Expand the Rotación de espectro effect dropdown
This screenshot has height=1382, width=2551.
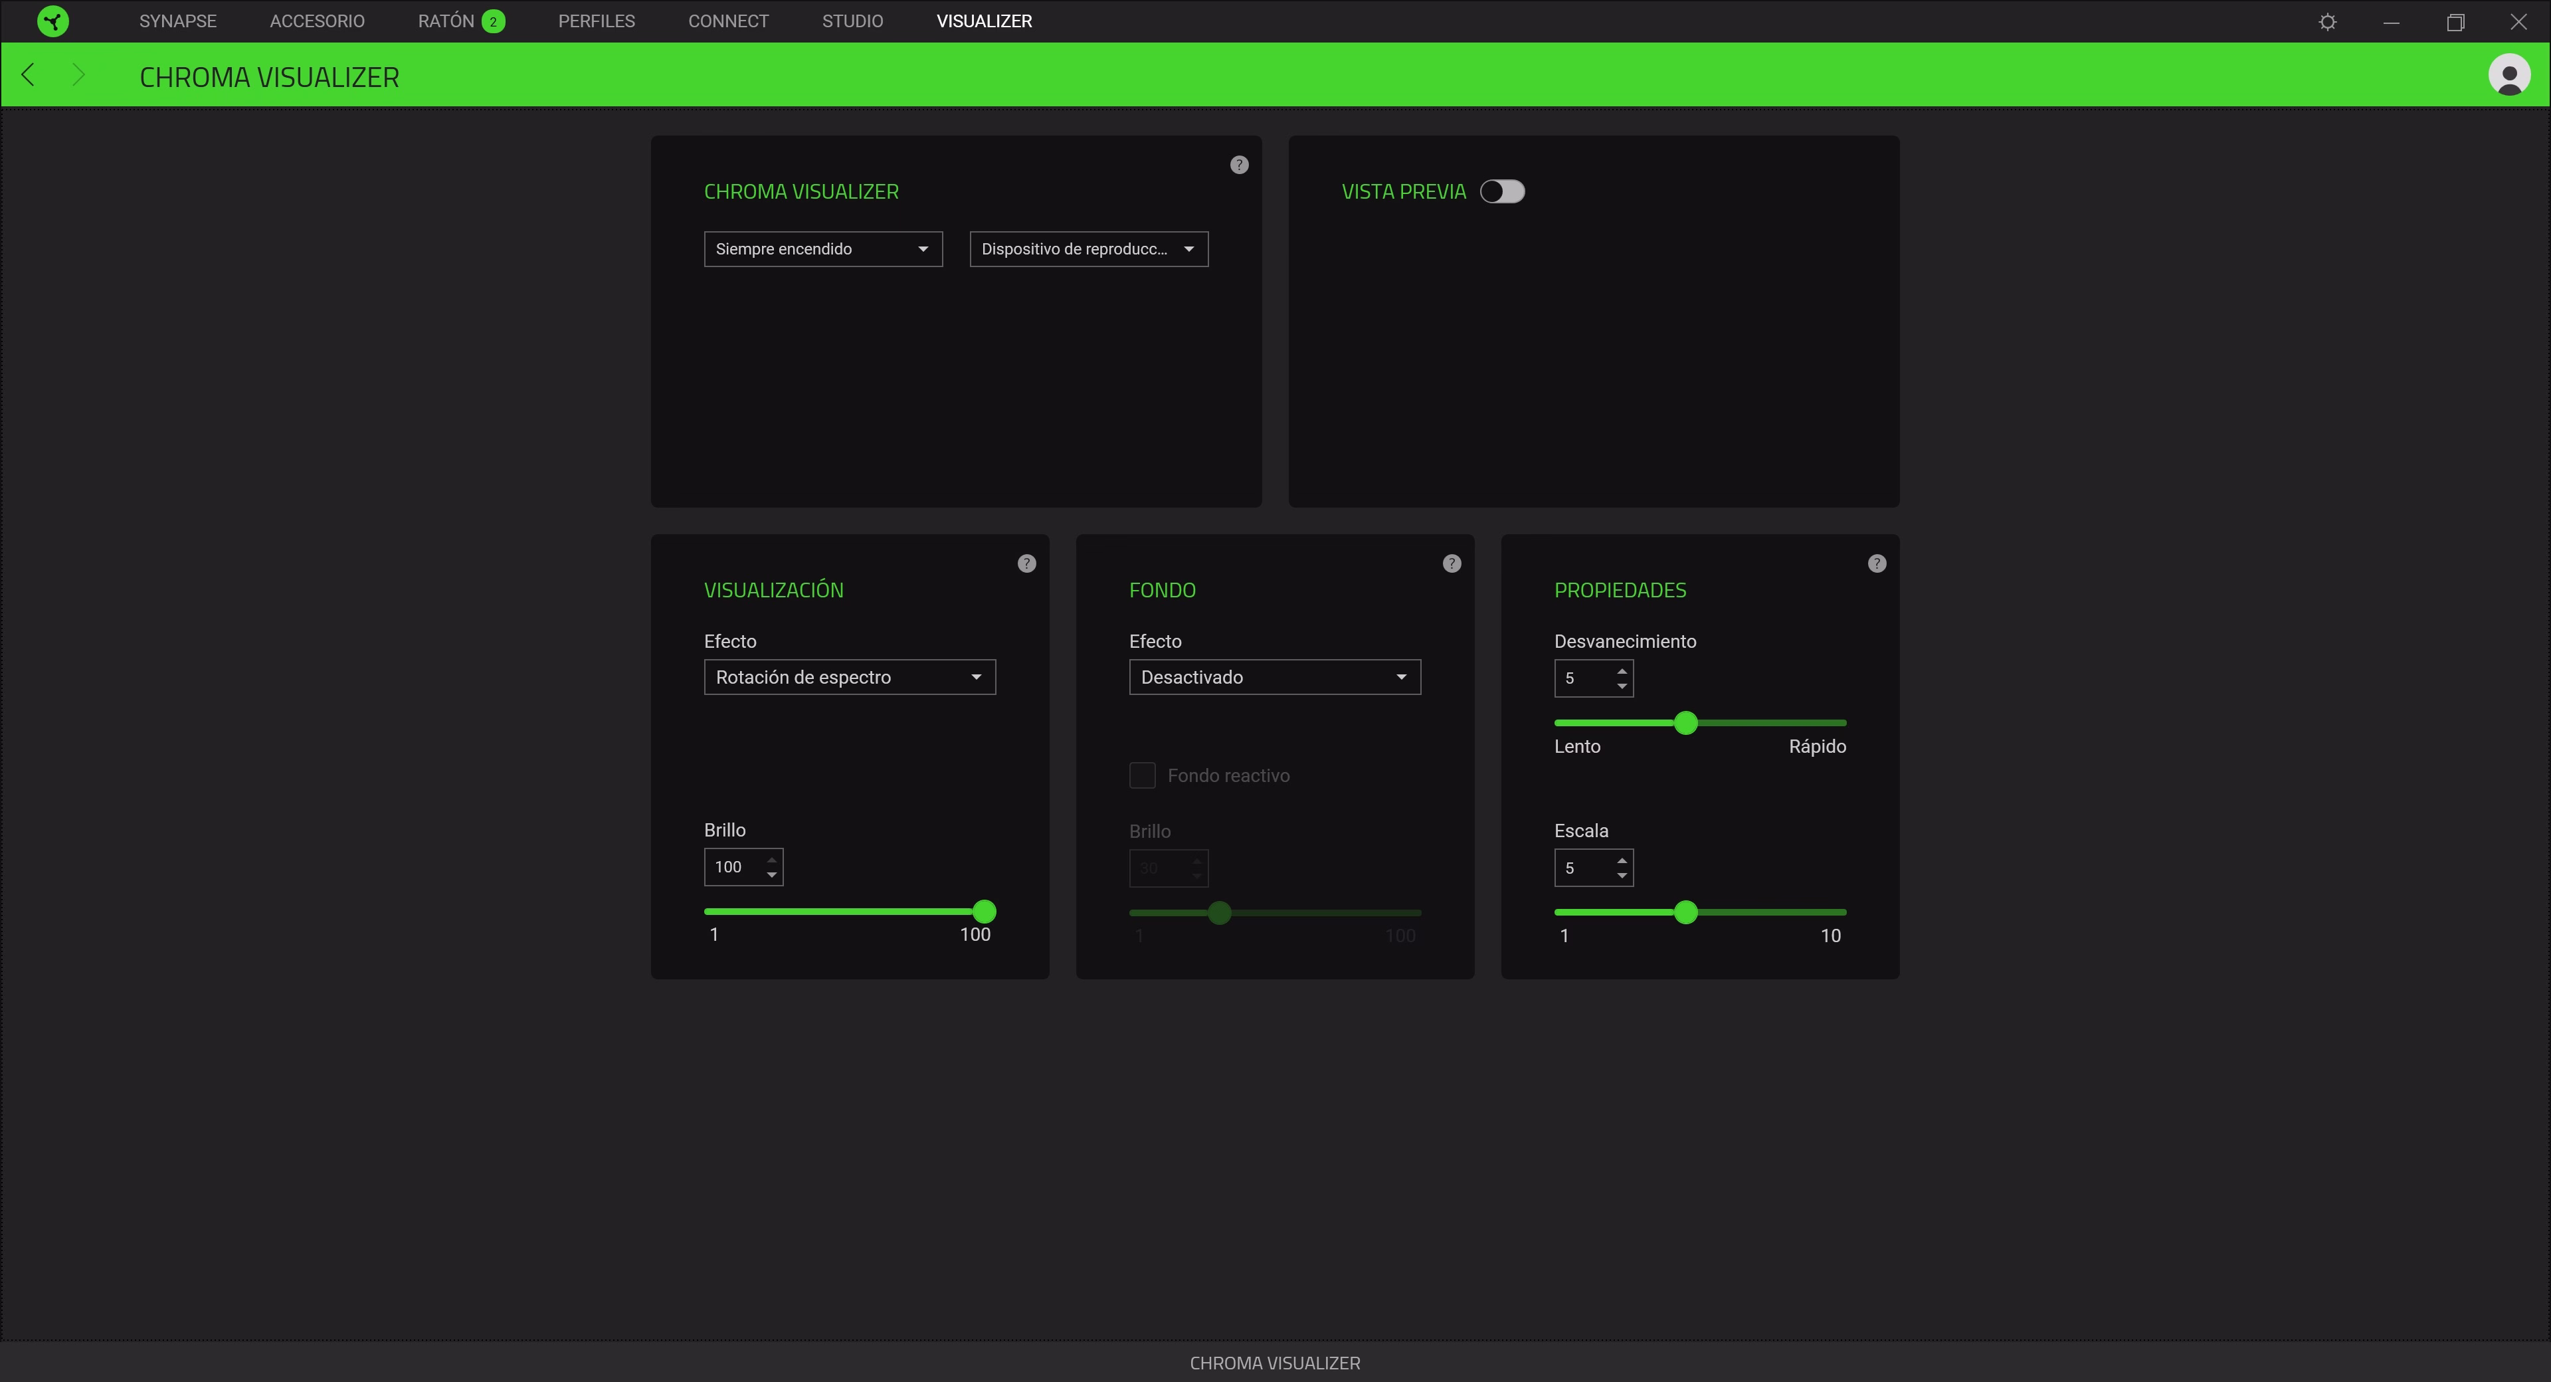pyautogui.click(x=850, y=678)
